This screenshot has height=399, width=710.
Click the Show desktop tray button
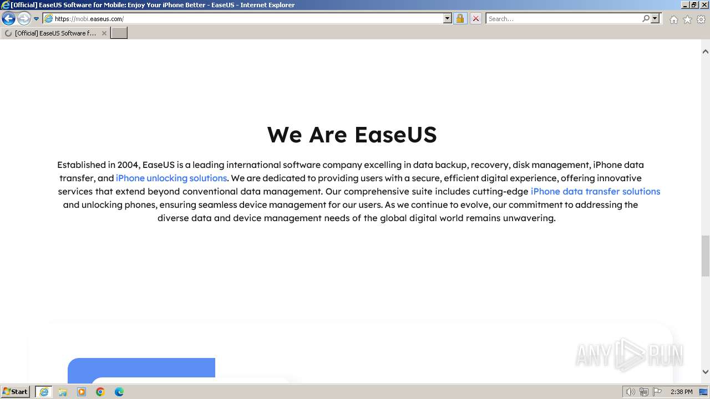click(x=703, y=392)
